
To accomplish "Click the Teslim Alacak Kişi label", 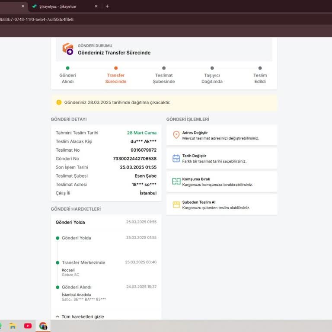I will (74, 141).
